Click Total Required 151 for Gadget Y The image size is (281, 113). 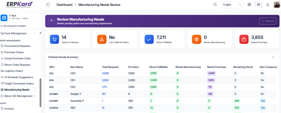(x=103, y=94)
